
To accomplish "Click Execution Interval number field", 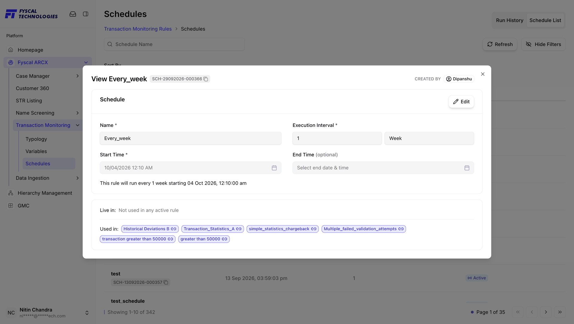I will point(337,138).
